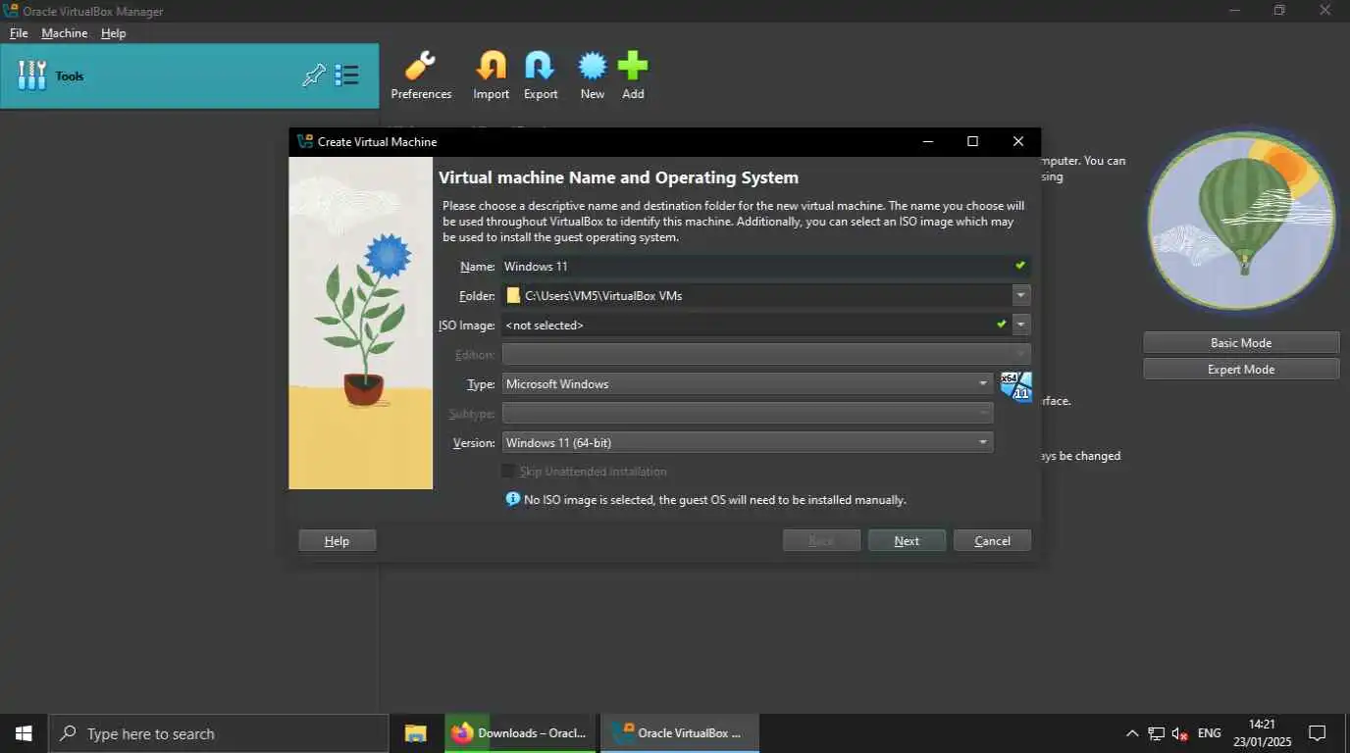
Task: Toggle Skip Unattended Installation checkbox
Action: [508, 472]
